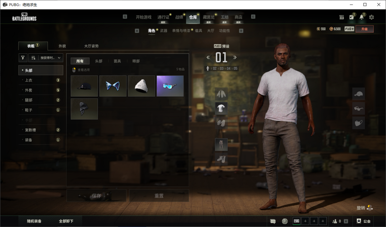Click the sort order icon beside filter

coord(33,58)
